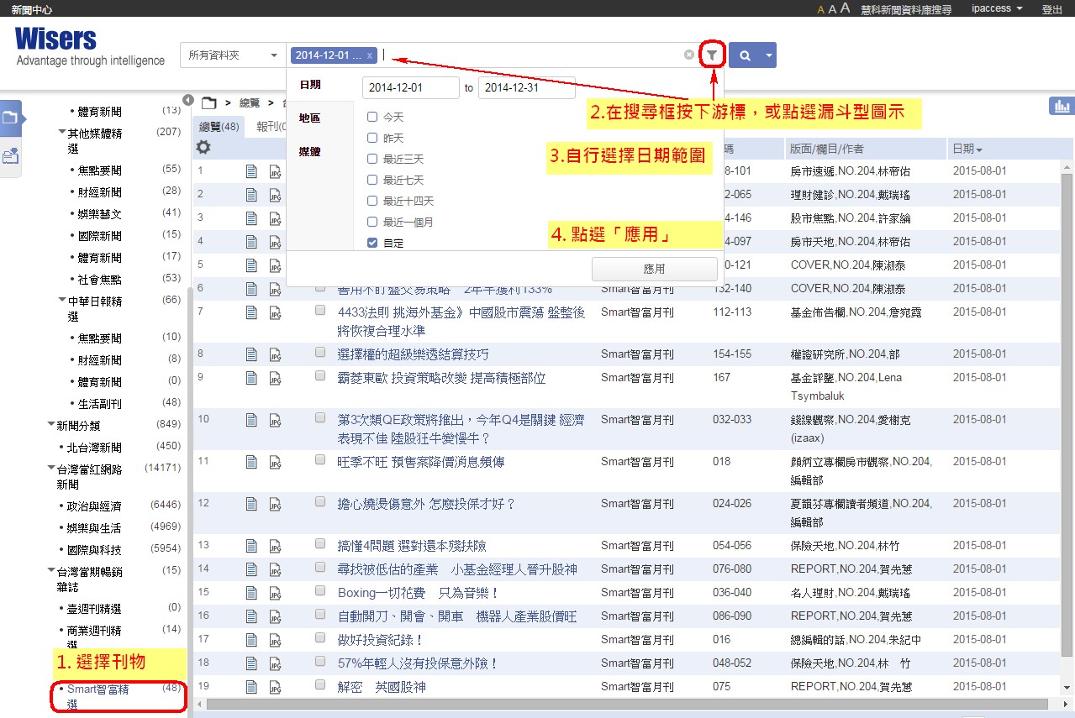Select the 日期 filter tab
Viewport: 1075px width, 718px height.
click(x=310, y=86)
